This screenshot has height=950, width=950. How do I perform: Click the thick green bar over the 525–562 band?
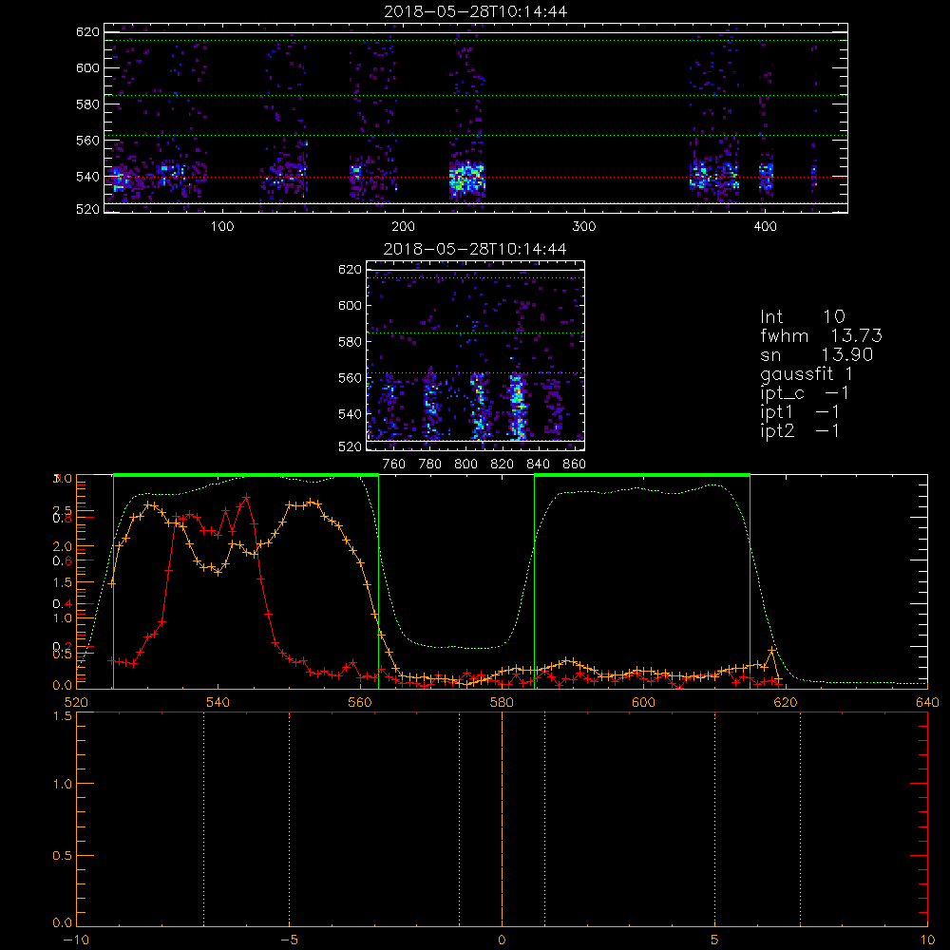(x=246, y=475)
